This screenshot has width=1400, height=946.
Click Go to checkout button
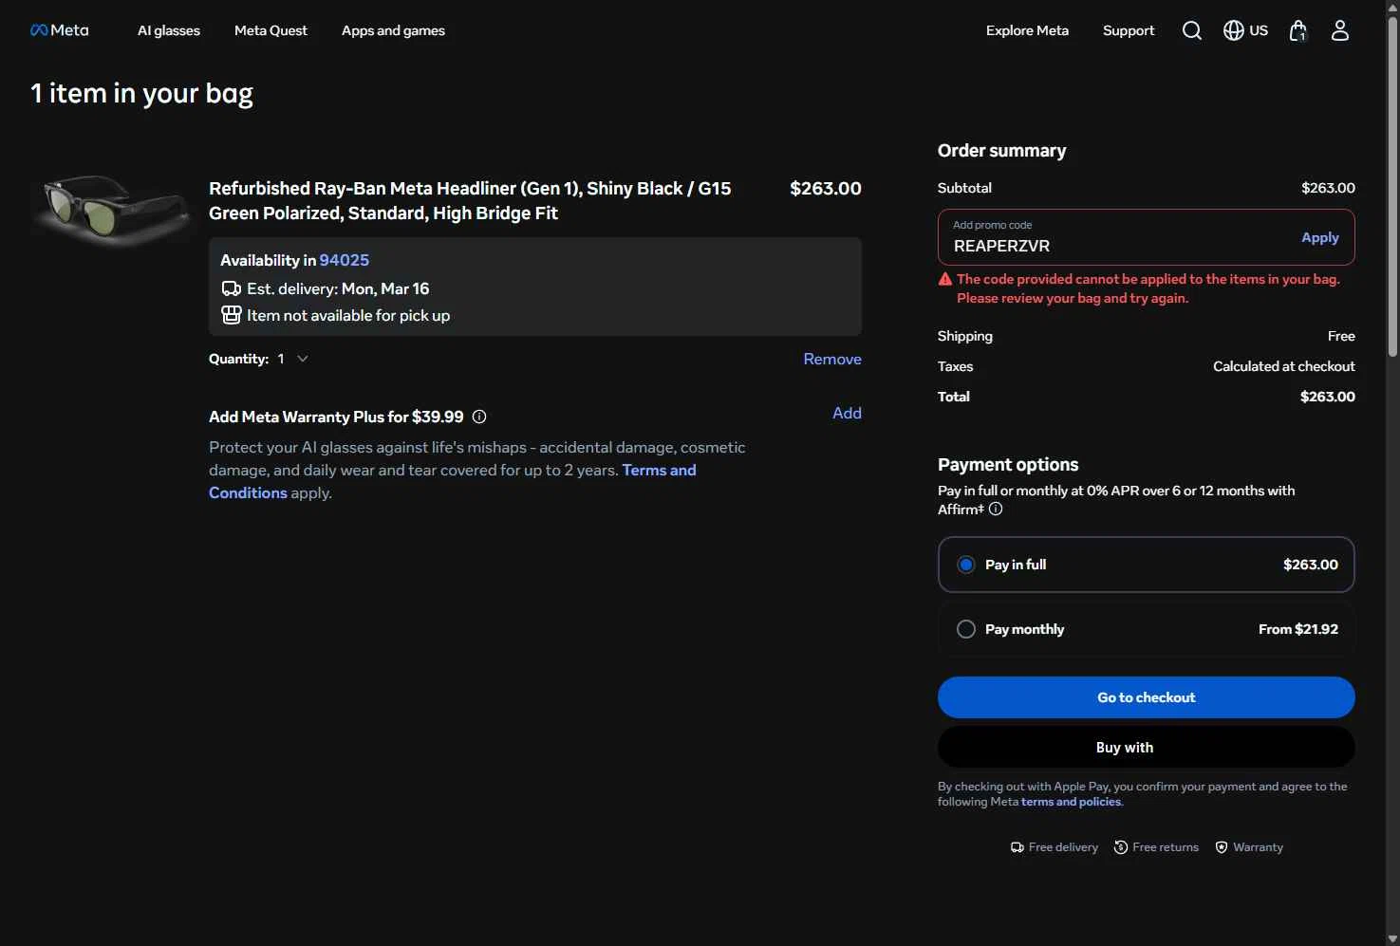click(x=1146, y=697)
